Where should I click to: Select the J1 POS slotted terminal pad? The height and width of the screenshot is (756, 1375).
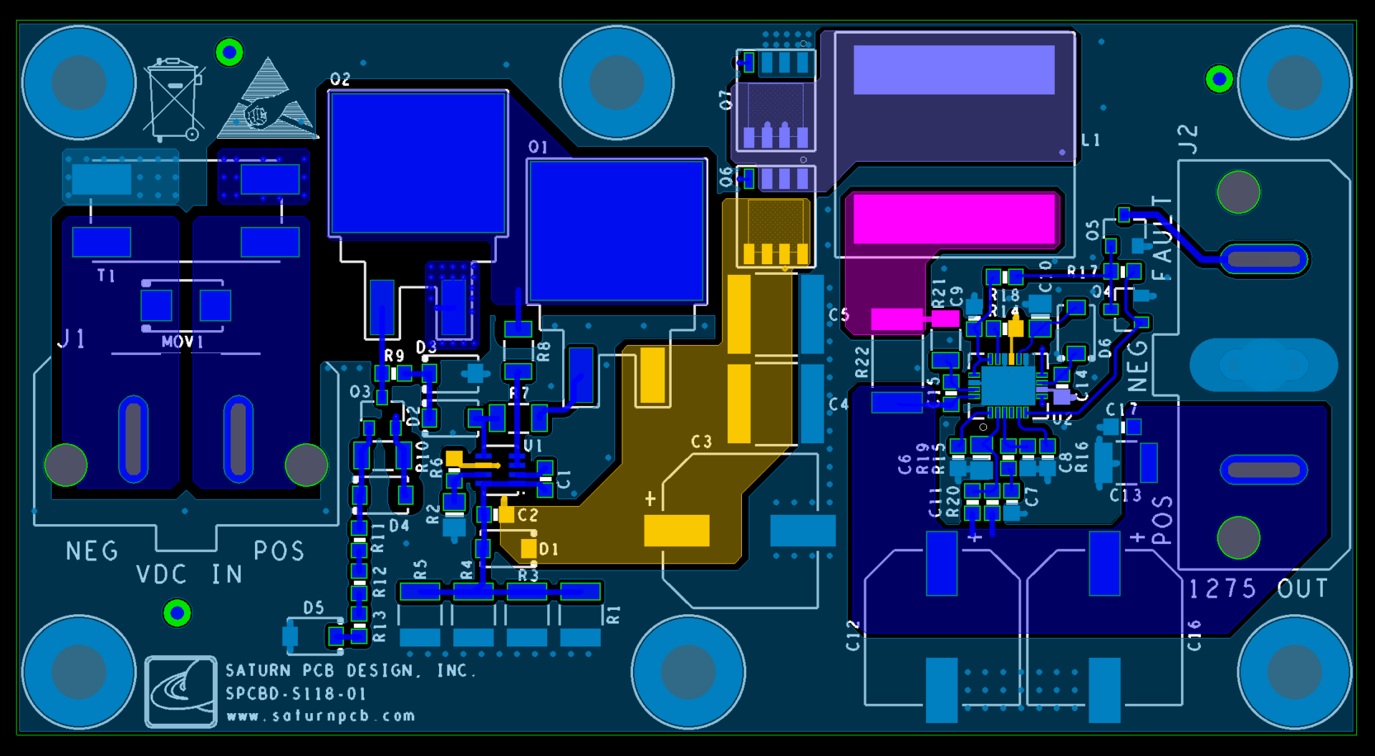point(238,439)
